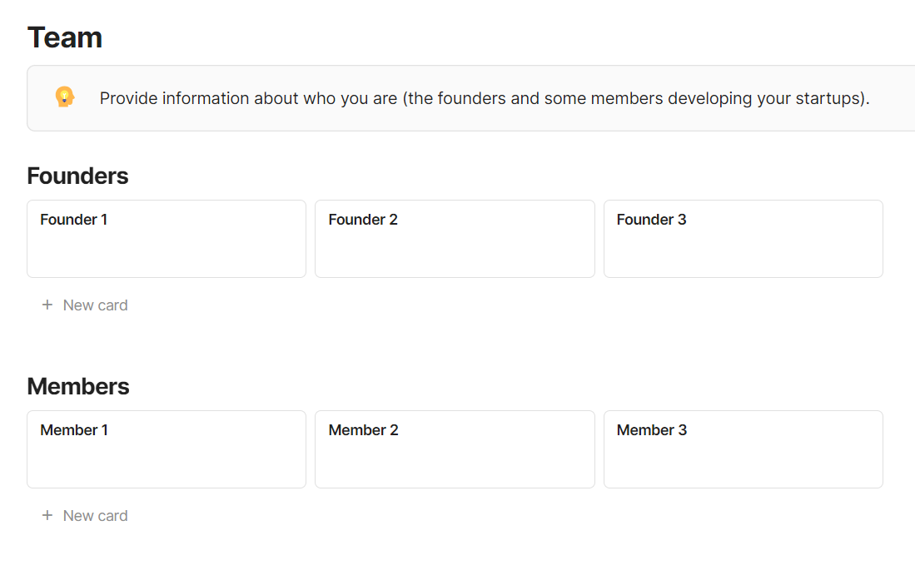Select the Team page title

[65, 37]
